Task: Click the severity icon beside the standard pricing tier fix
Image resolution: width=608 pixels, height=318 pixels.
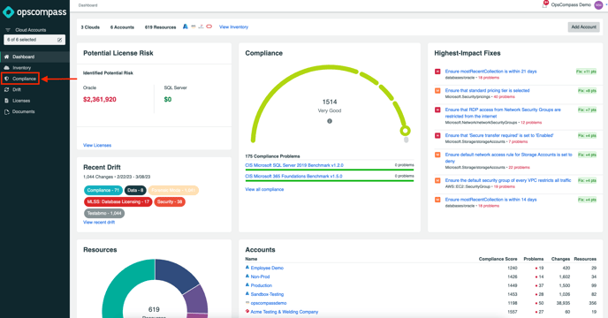Action: [x=437, y=91]
